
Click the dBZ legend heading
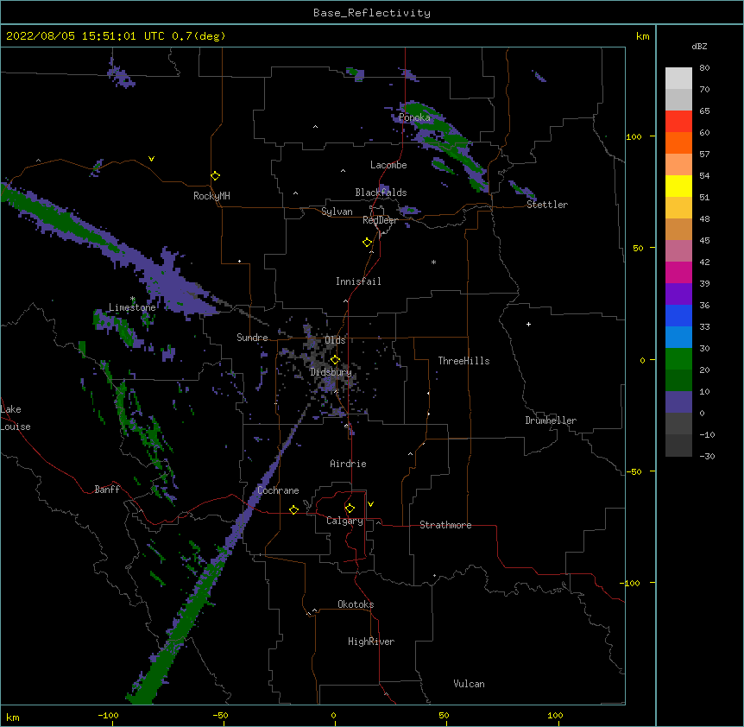pyautogui.click(x=699, y=46)
